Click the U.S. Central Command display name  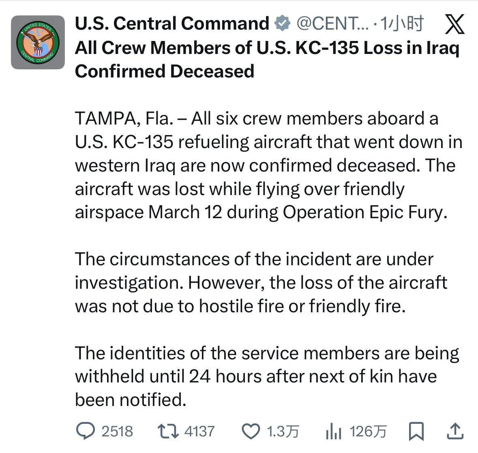pyautogui.click(x=172, y=24)
